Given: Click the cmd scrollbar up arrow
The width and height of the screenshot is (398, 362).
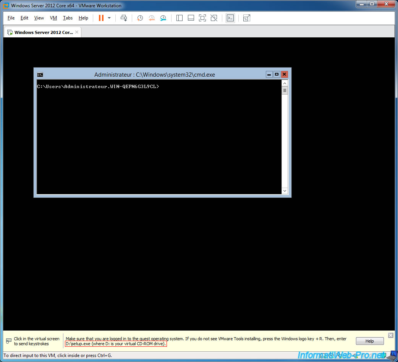Looking at the screenshot, I should tap(285, 84).
